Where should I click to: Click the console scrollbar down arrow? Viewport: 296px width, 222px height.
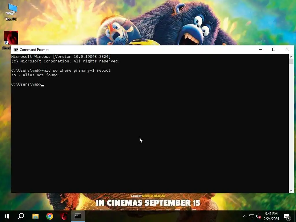coord(291,190)
